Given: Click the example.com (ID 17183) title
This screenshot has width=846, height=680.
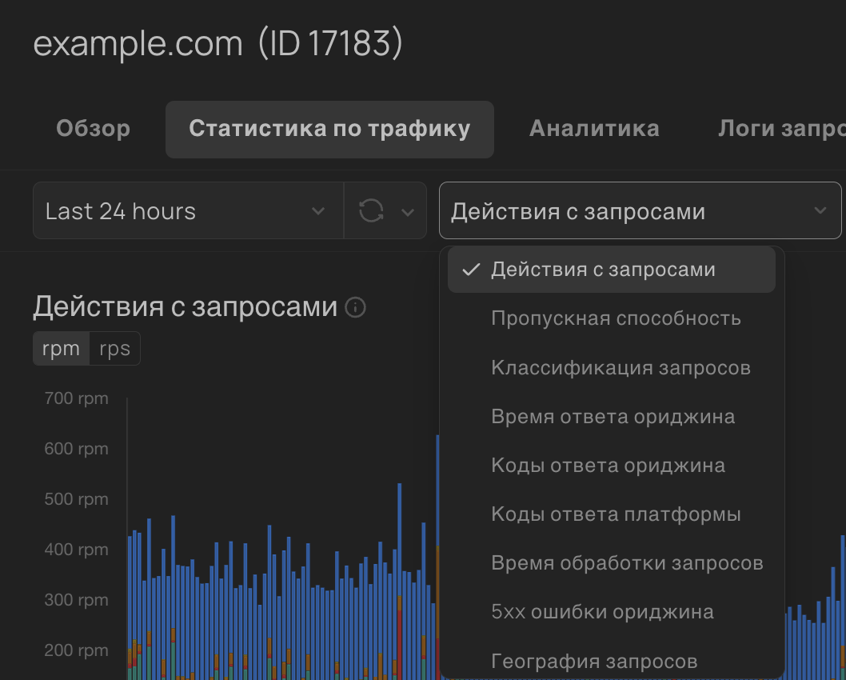Looking at the screenshot, I should pyautogui.click(x=218, y=43).
